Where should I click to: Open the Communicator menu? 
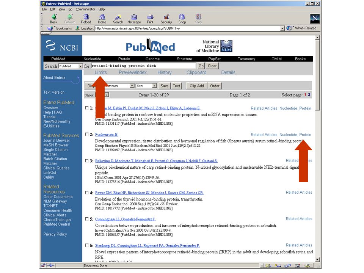85,9
